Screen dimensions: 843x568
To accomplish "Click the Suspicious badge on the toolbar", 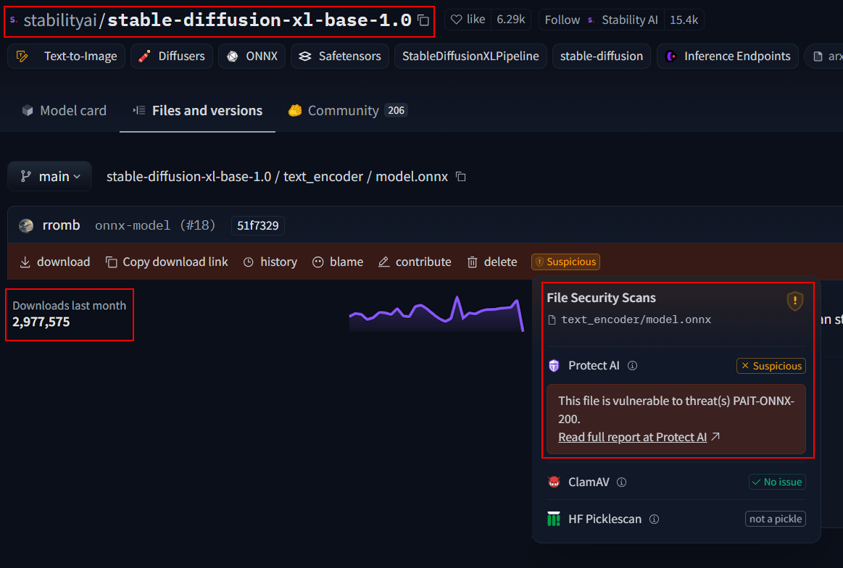I will pos(565,262).
